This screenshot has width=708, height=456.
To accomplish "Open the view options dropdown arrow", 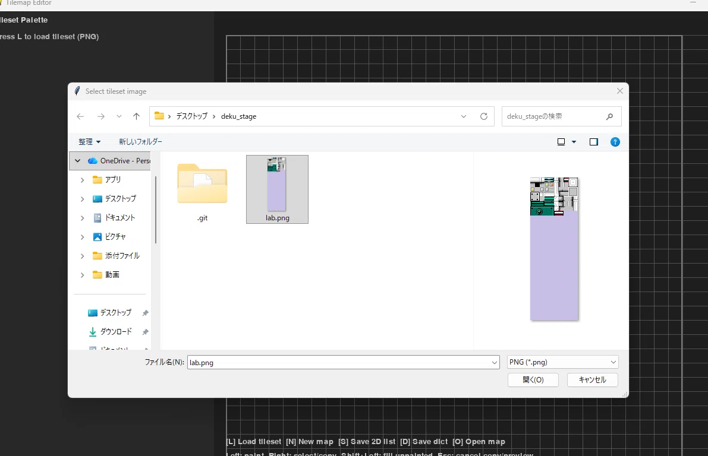I will [574, 142].
